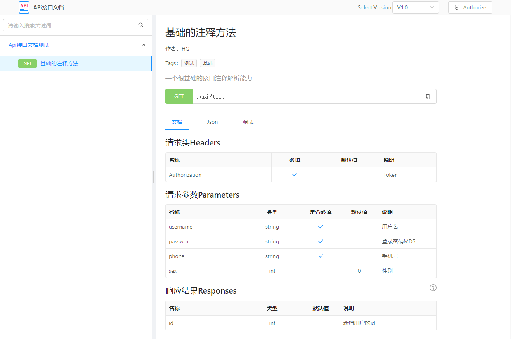Click the 必填 column header in Headers table

295,160
